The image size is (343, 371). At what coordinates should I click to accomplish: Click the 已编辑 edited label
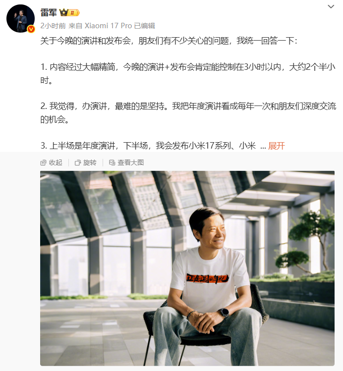pos(145,26)
